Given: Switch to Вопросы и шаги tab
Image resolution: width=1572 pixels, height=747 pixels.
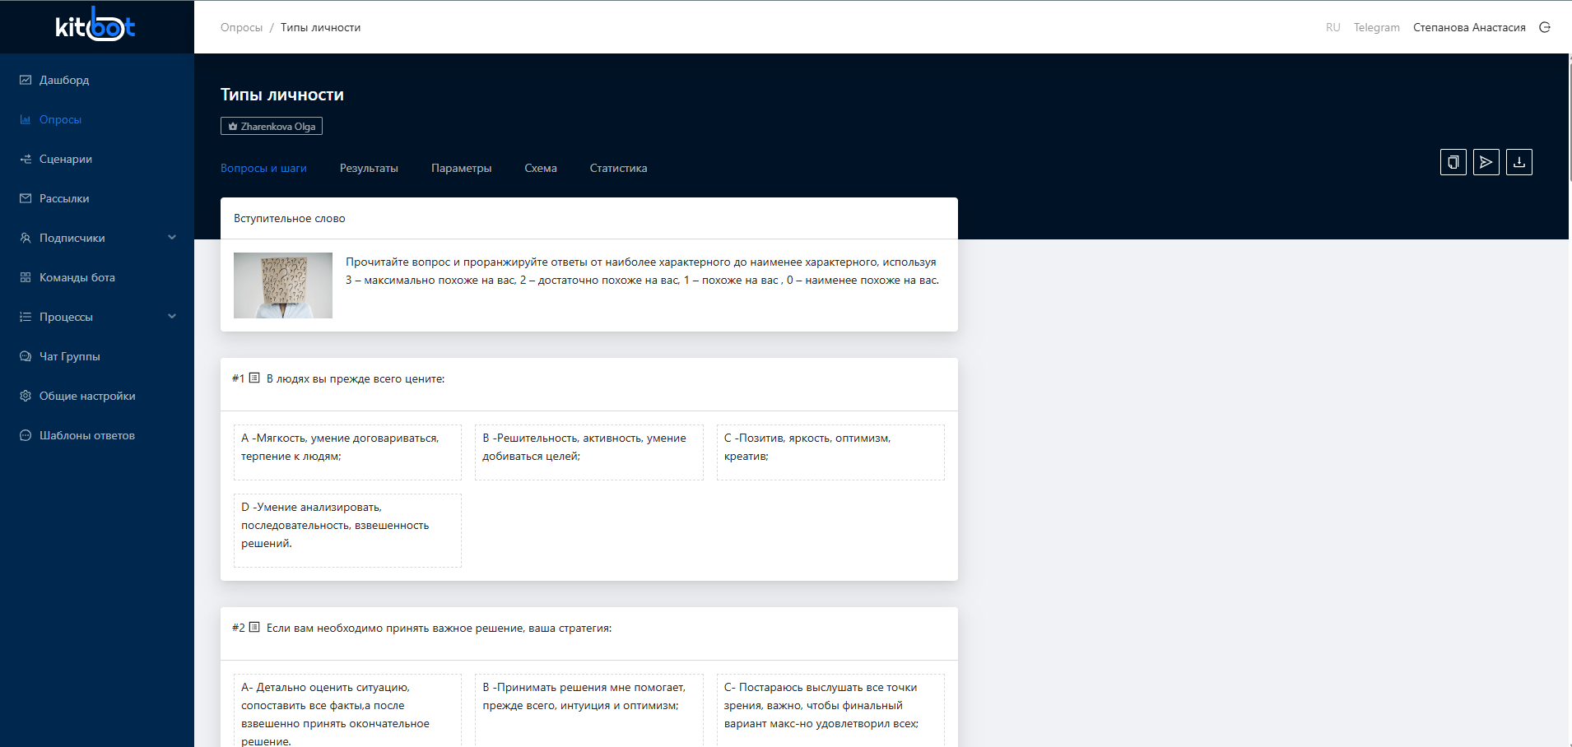Looking at the screenshot, I should [x=263, y=168].
